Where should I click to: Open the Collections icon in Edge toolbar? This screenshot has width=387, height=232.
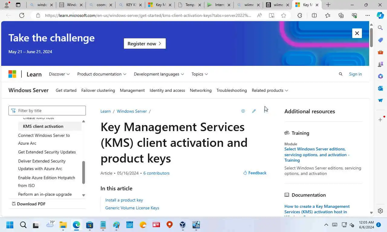pos(341,15)
